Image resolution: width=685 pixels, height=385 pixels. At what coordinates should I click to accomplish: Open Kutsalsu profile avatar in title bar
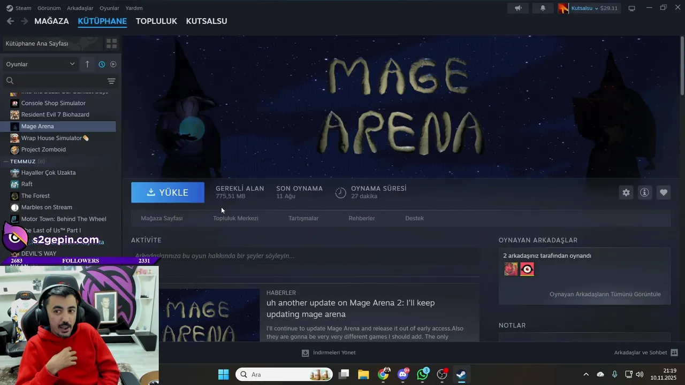click(563, 8)
